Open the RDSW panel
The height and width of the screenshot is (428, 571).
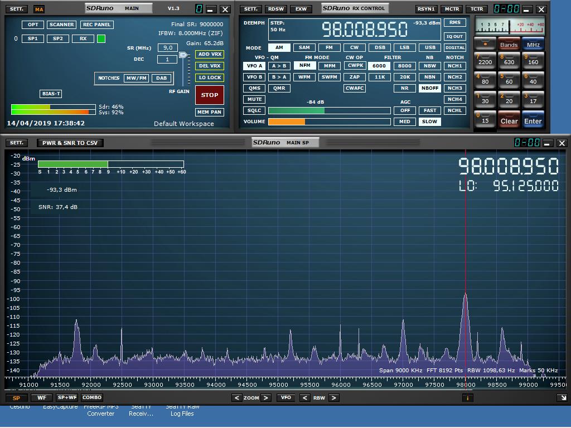pos(275,9)
